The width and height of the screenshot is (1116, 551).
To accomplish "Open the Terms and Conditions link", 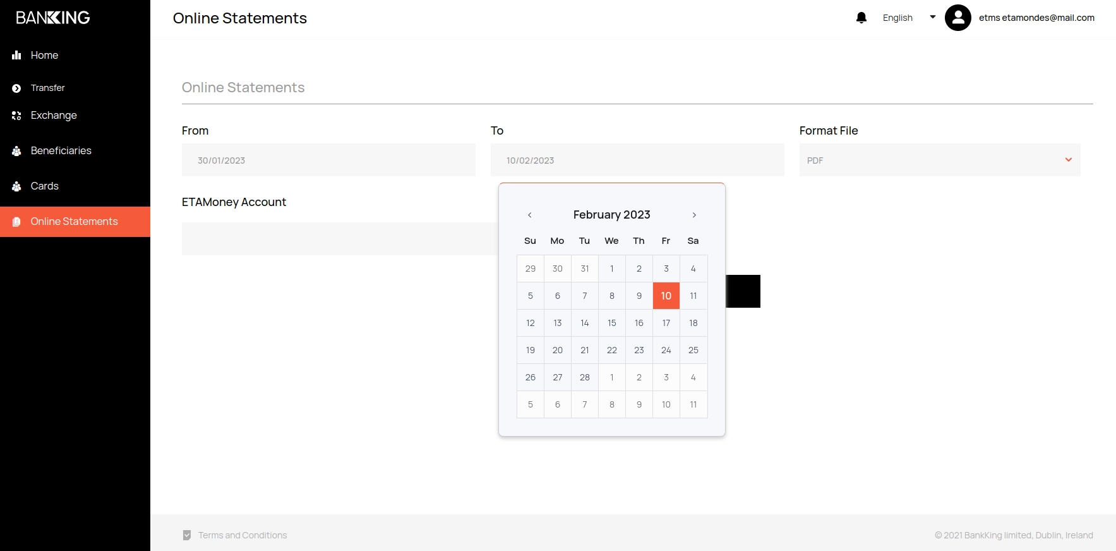I will pos(243,535).
